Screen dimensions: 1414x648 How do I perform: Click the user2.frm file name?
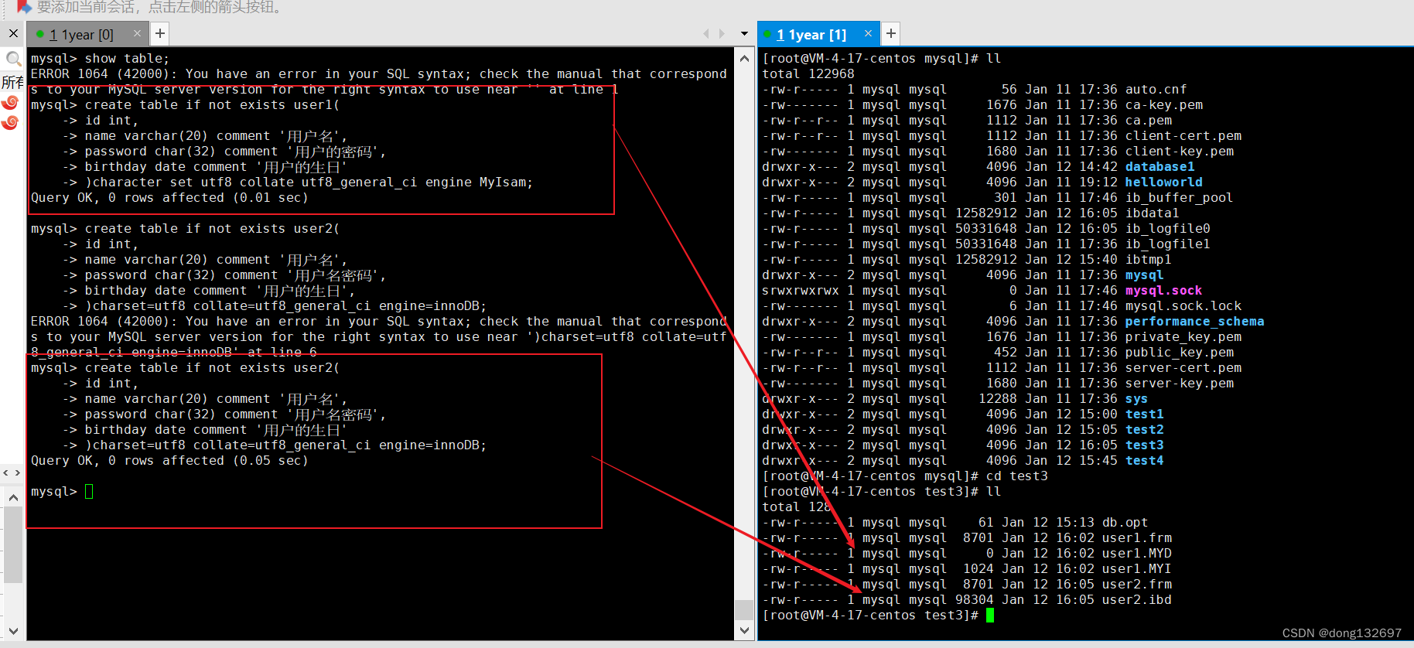click(x=1136, y=585)
